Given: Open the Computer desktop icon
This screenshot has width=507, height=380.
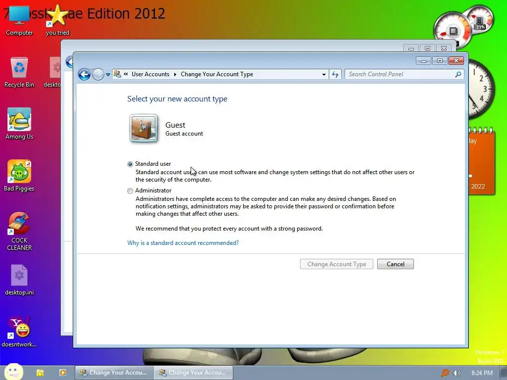Looking at the screenshot, I should (19, 20).
